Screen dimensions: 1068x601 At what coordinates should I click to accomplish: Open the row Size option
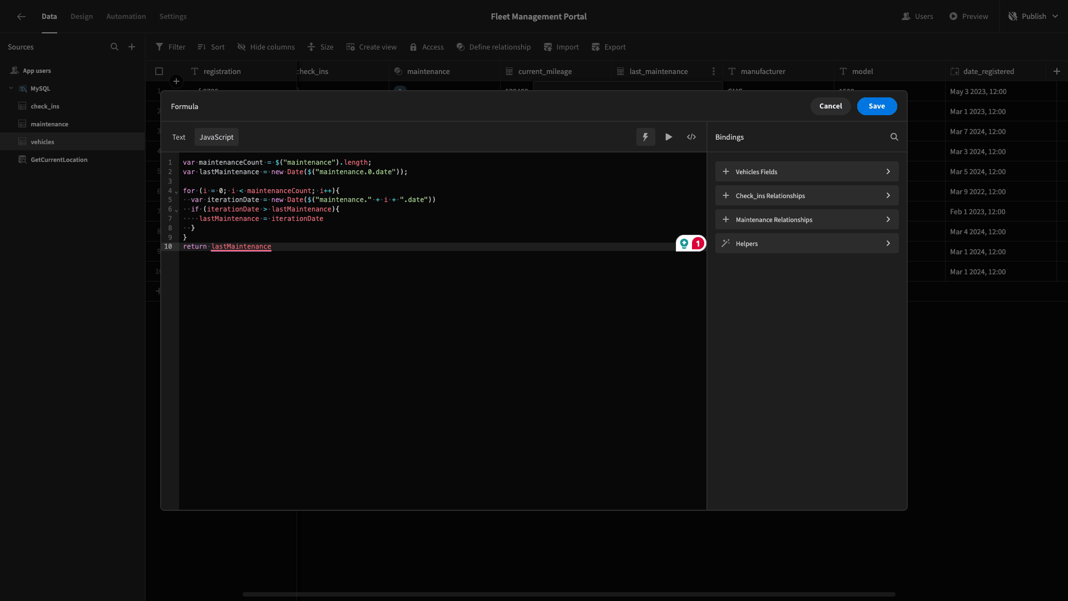320,47
